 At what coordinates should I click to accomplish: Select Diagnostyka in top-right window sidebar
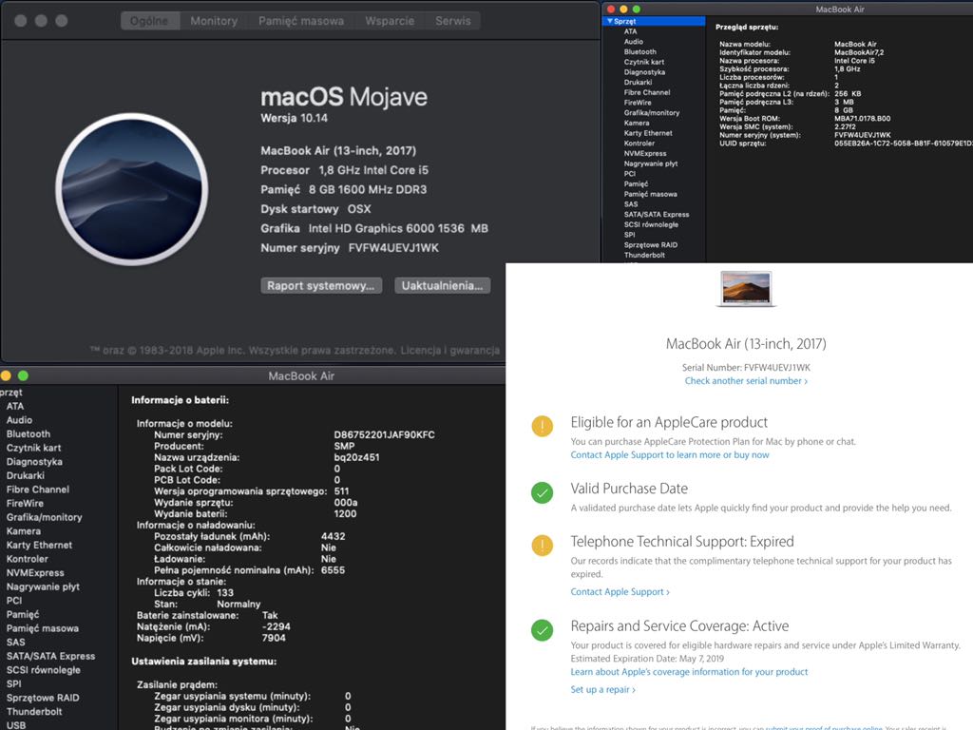pyautogui.click(x=644, y=72)
